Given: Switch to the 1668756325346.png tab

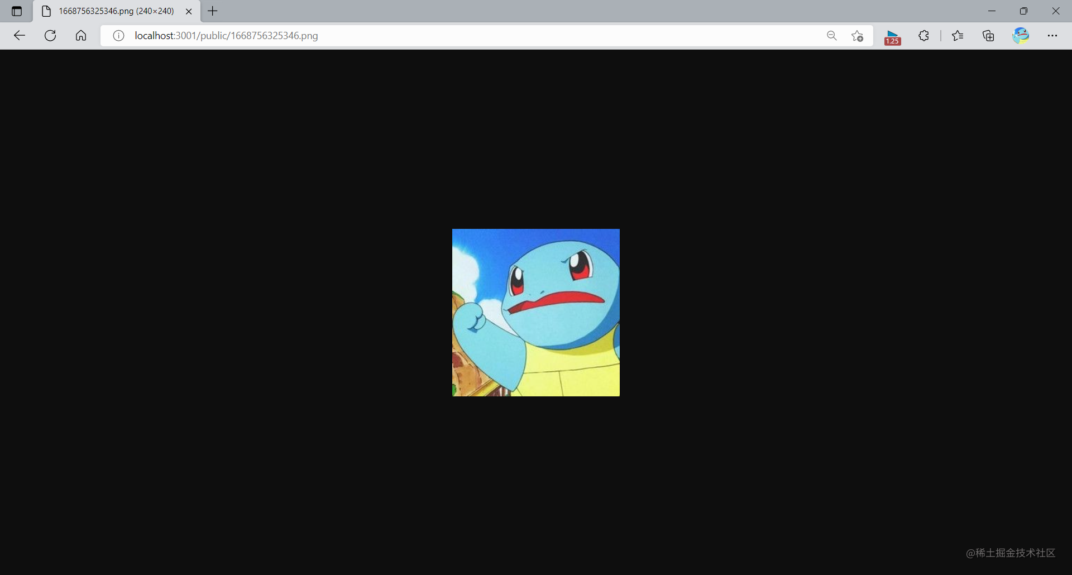Looking at the screenshot, I should [x=112, y=11].
